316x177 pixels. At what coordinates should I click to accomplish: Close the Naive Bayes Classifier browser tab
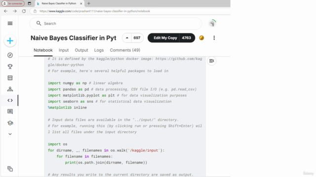(x=81, y=3)
